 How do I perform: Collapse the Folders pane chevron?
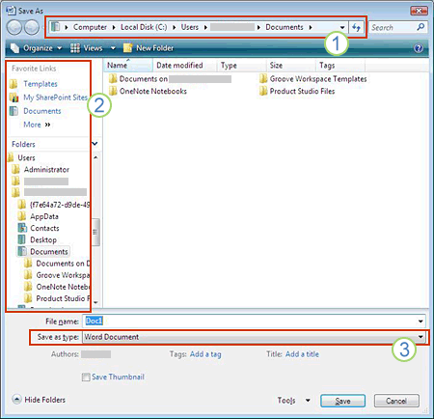coord(95,144)
